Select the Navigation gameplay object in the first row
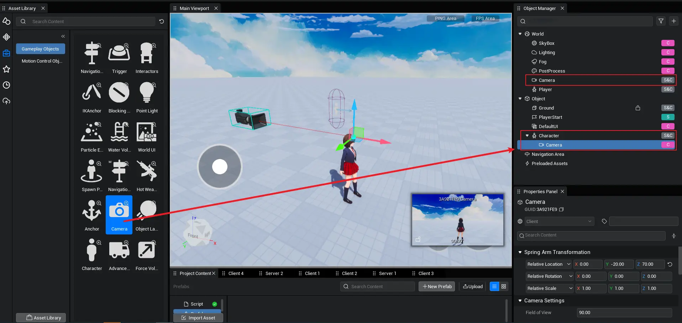 coord(92,58)
